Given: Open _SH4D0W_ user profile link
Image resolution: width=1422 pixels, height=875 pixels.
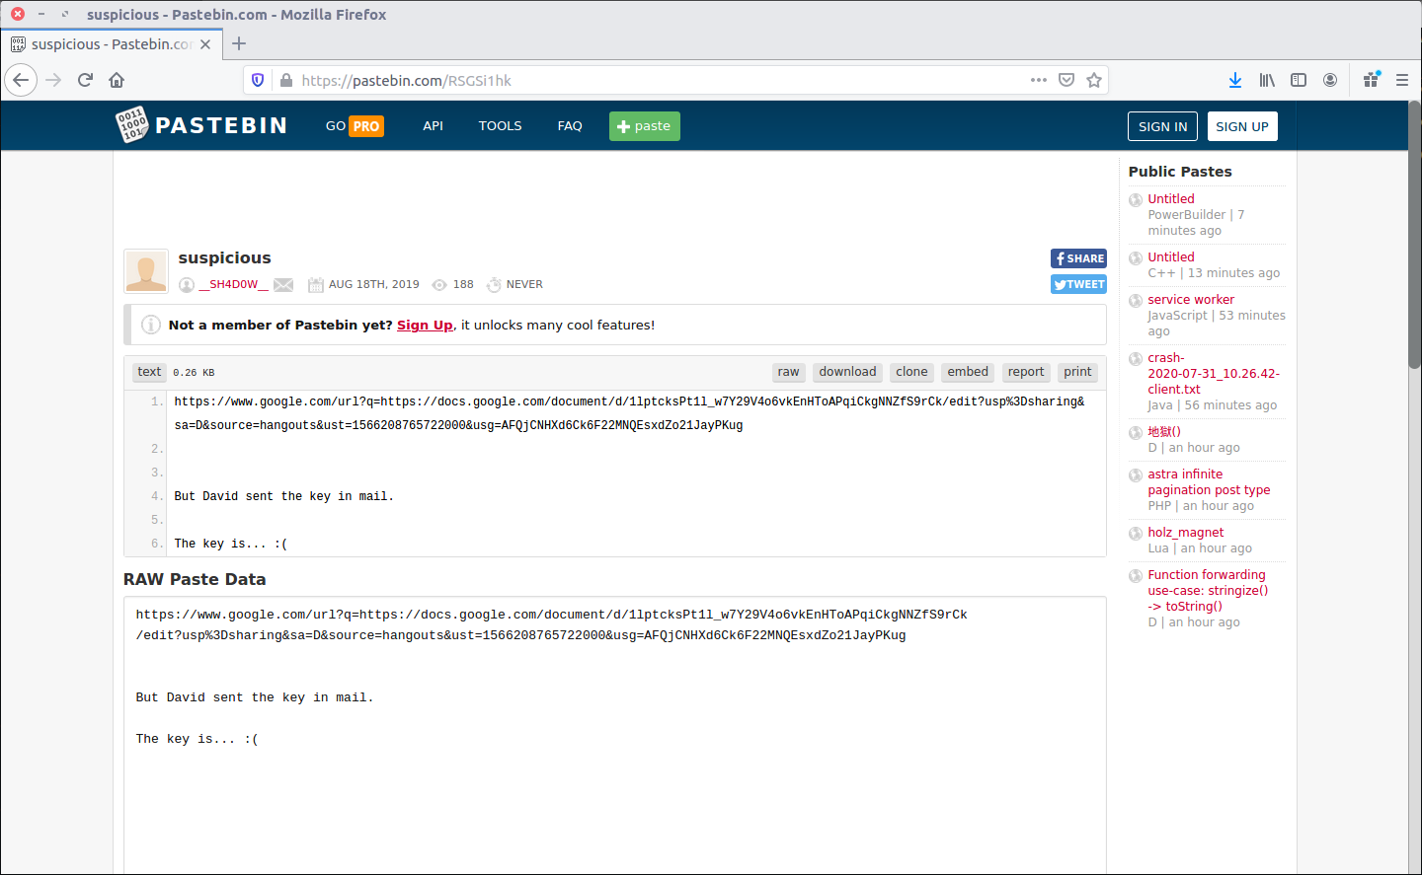Looking at the screenshot, I should pos(233,285).
